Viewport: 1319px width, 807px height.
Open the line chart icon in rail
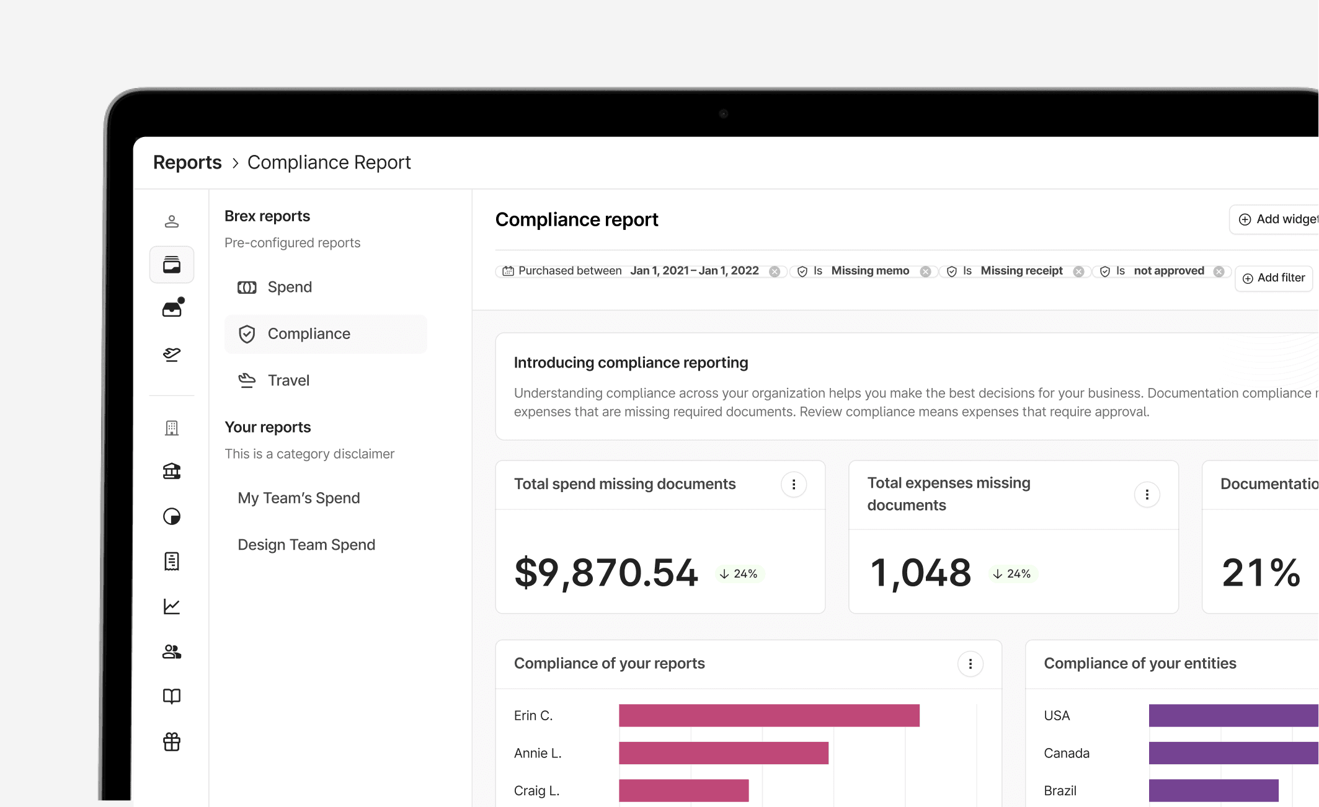click(172, 606)
